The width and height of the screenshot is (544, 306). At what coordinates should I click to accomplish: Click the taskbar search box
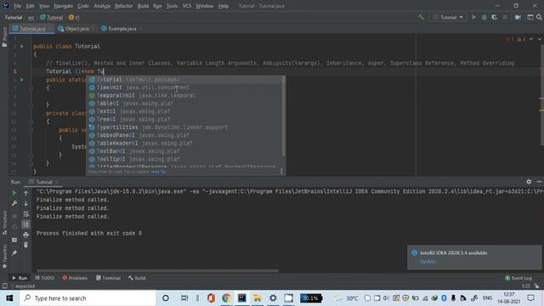coord(88,298)
